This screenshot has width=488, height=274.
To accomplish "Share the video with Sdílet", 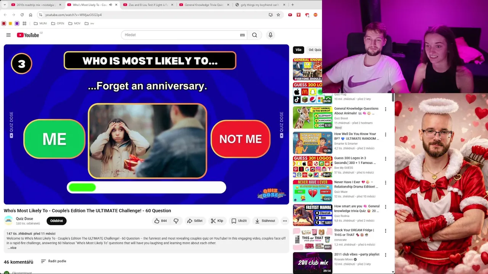I will pos(195,221).
